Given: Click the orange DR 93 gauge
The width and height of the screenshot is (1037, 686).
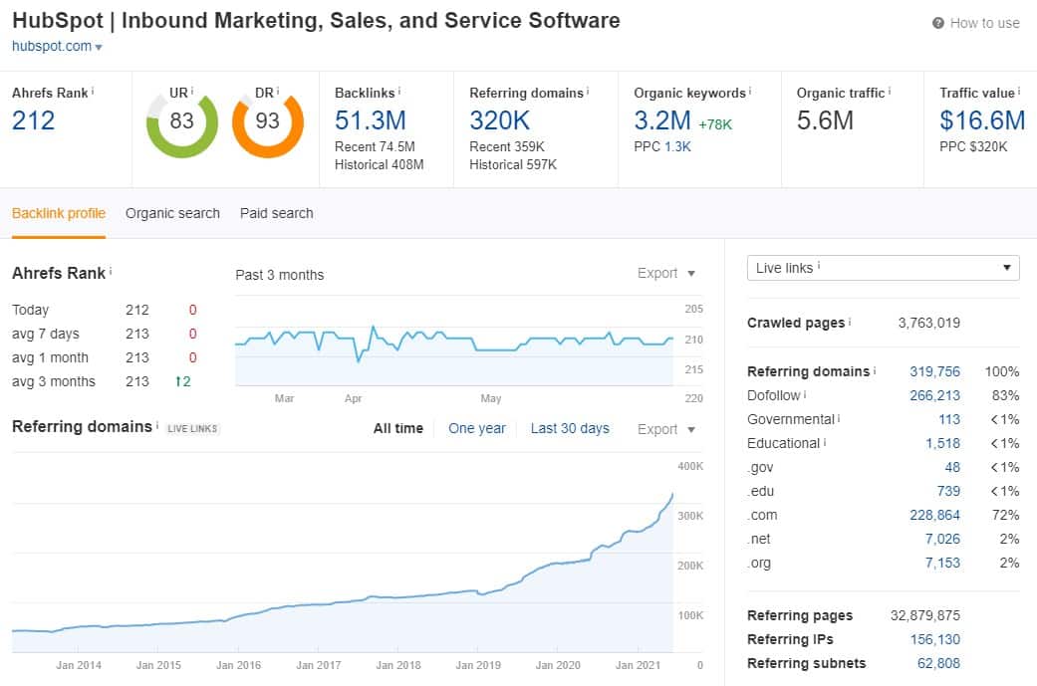Looking at the screenshot, I should click(268, 122).
